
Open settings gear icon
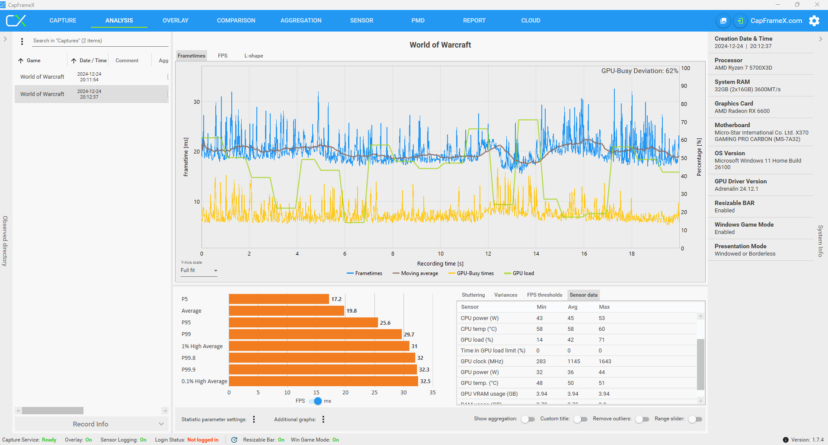[814, 21]
